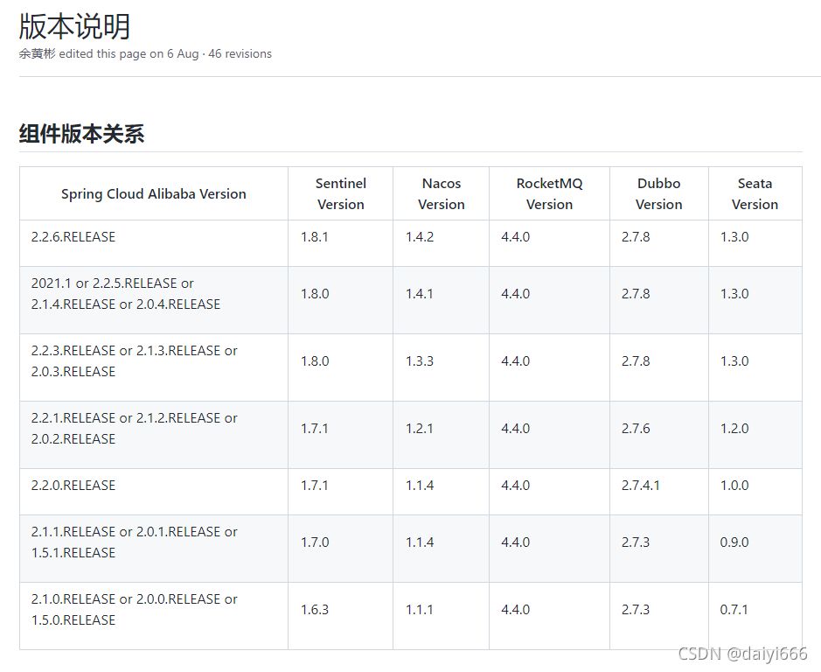Click RocketMQ 4.4.0 in the 2.2.6.RELEASE row

tap(549, 243)
